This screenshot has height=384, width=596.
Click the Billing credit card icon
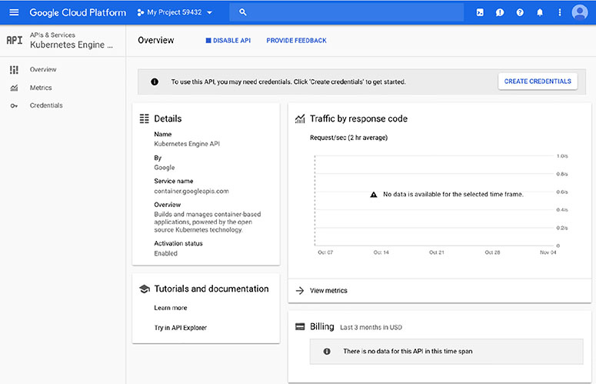(300, 326)
